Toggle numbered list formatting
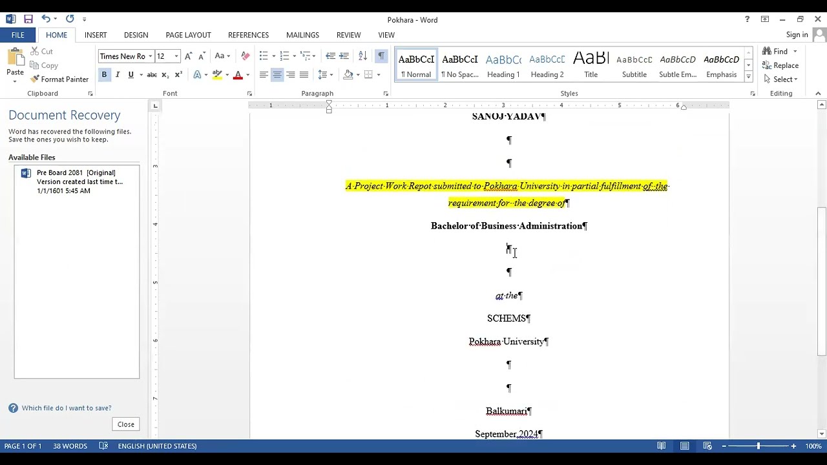The width and height of the screenshot is (827, 465). click(284, 56)
